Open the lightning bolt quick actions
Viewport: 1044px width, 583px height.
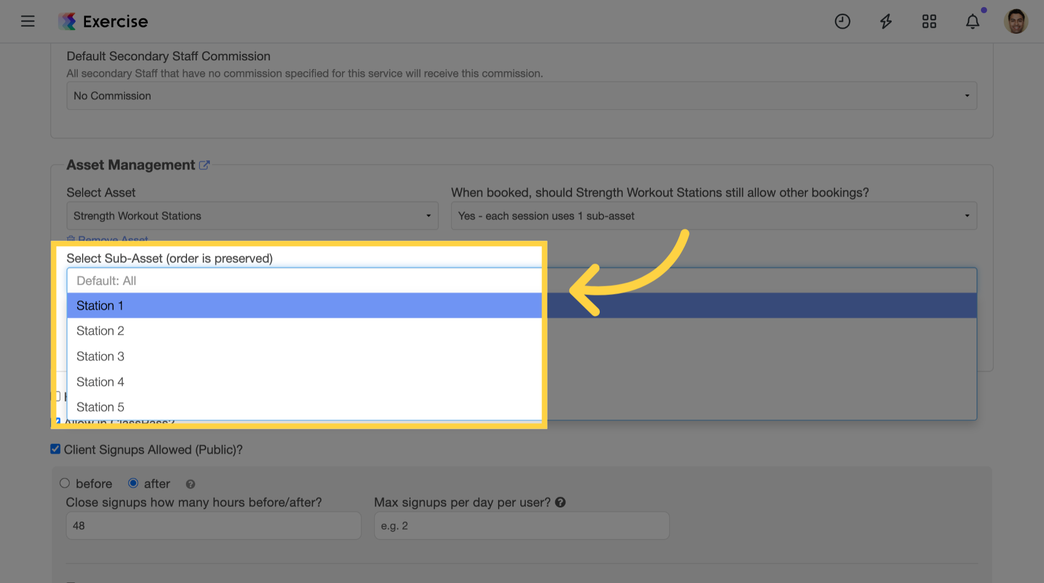[x=886, y=21]
